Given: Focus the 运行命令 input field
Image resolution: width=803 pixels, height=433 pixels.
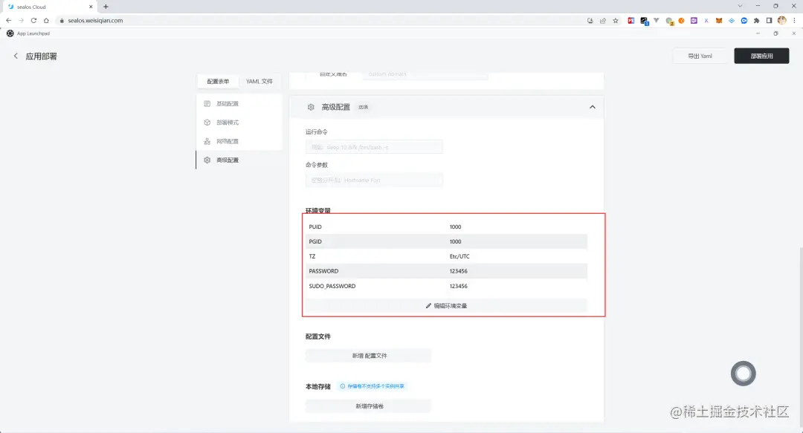Looking at the screenshot, I should coord(374,147).
